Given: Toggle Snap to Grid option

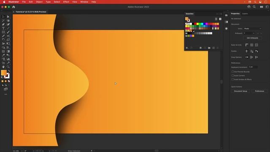Looking at the screenshot, I should point(256,57).
